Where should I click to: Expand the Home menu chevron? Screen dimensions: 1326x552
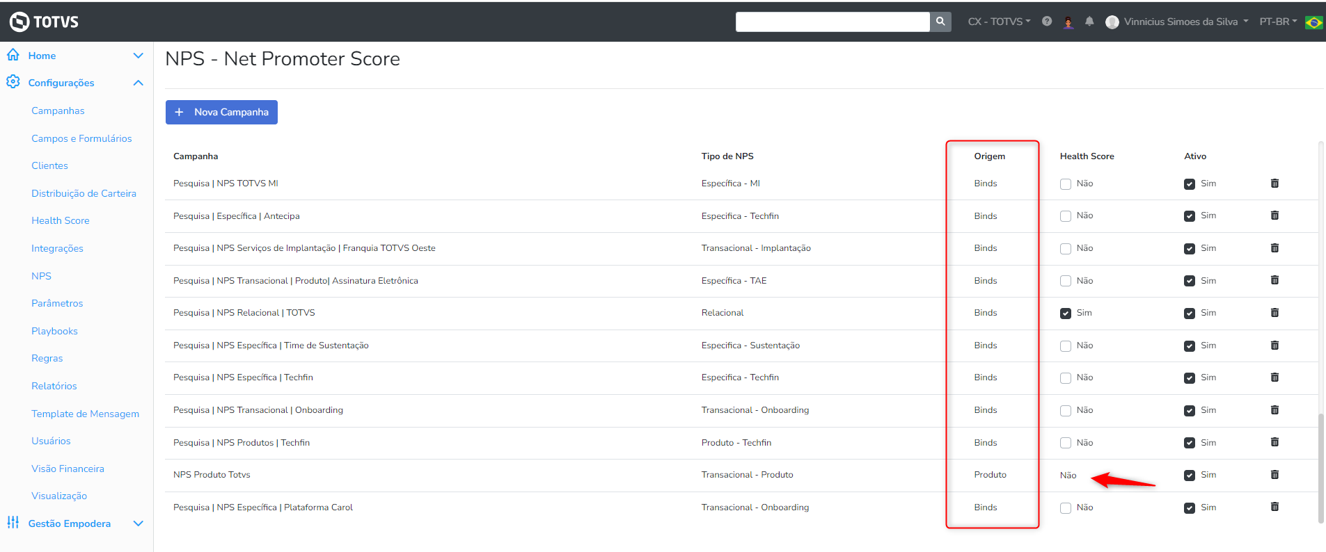click(x=139, y=56)
